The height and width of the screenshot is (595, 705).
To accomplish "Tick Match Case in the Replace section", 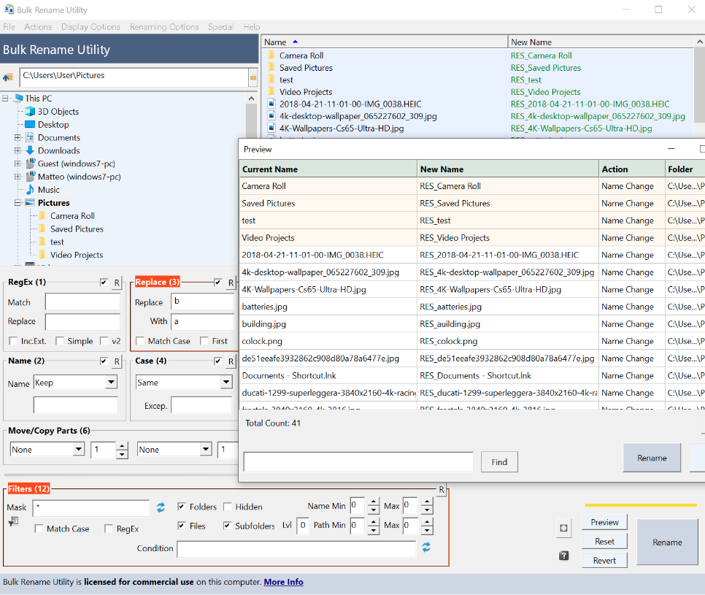I will [x=140, y=341].
